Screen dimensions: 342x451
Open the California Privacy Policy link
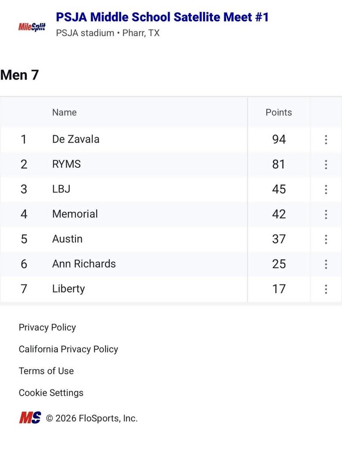[x=68, y=349]
